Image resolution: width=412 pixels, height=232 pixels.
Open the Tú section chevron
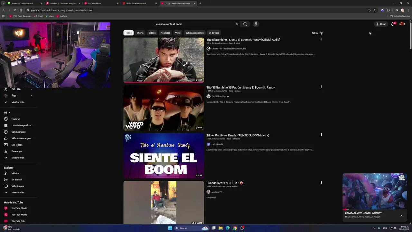tap(9, 112)
